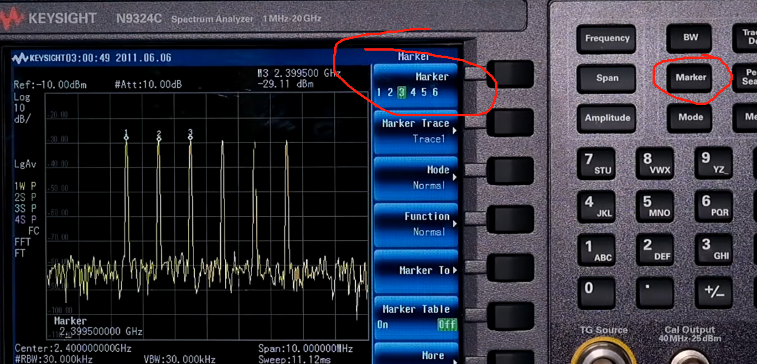Tap the decimal point keypad key

(x=655, y=292)
